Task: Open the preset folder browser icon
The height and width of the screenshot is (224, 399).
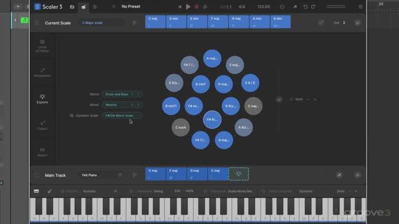Action: [x=72, y=7]
